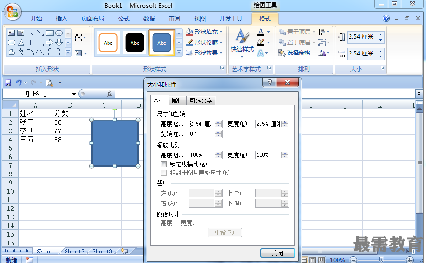Click the Undo icon
This screenshot has width=426, height=263.
18,82
